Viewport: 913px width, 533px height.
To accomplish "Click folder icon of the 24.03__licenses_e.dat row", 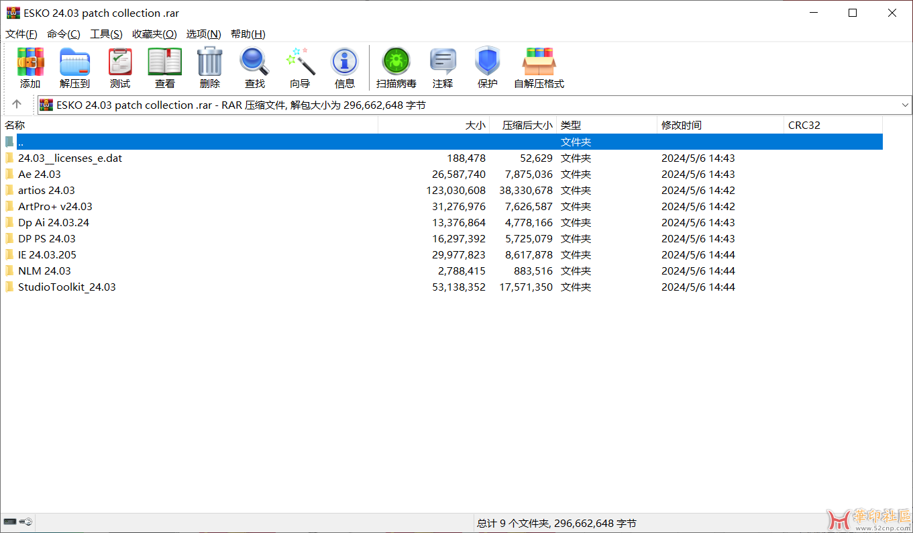I will [9, 158].
